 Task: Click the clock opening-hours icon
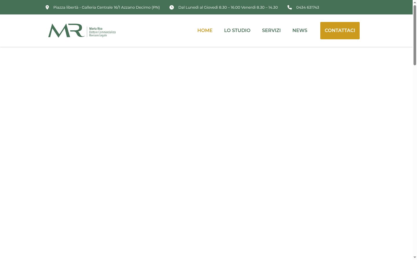tap(172, 7)
